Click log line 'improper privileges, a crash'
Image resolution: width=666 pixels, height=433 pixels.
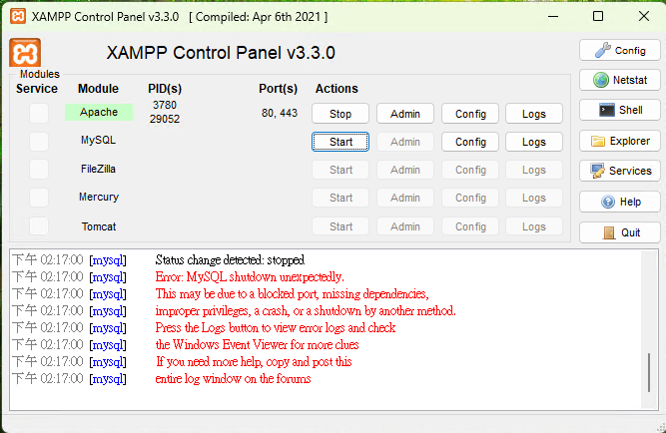pos(306,310)
